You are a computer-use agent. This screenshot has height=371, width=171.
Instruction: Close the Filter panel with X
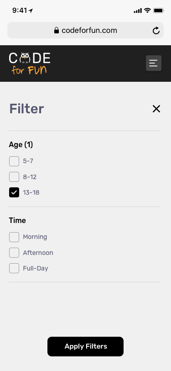[x=156, y=109]
